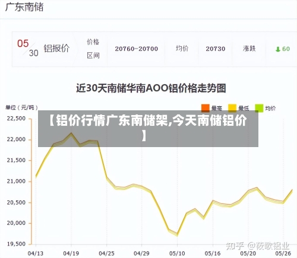Viewport: 297px width, 258px height.
Task: Click the chart line low point at 05/10
Action: coord(177,234)
